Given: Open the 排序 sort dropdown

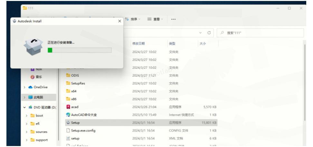Looking at the screenshot, I should (133, 19).
